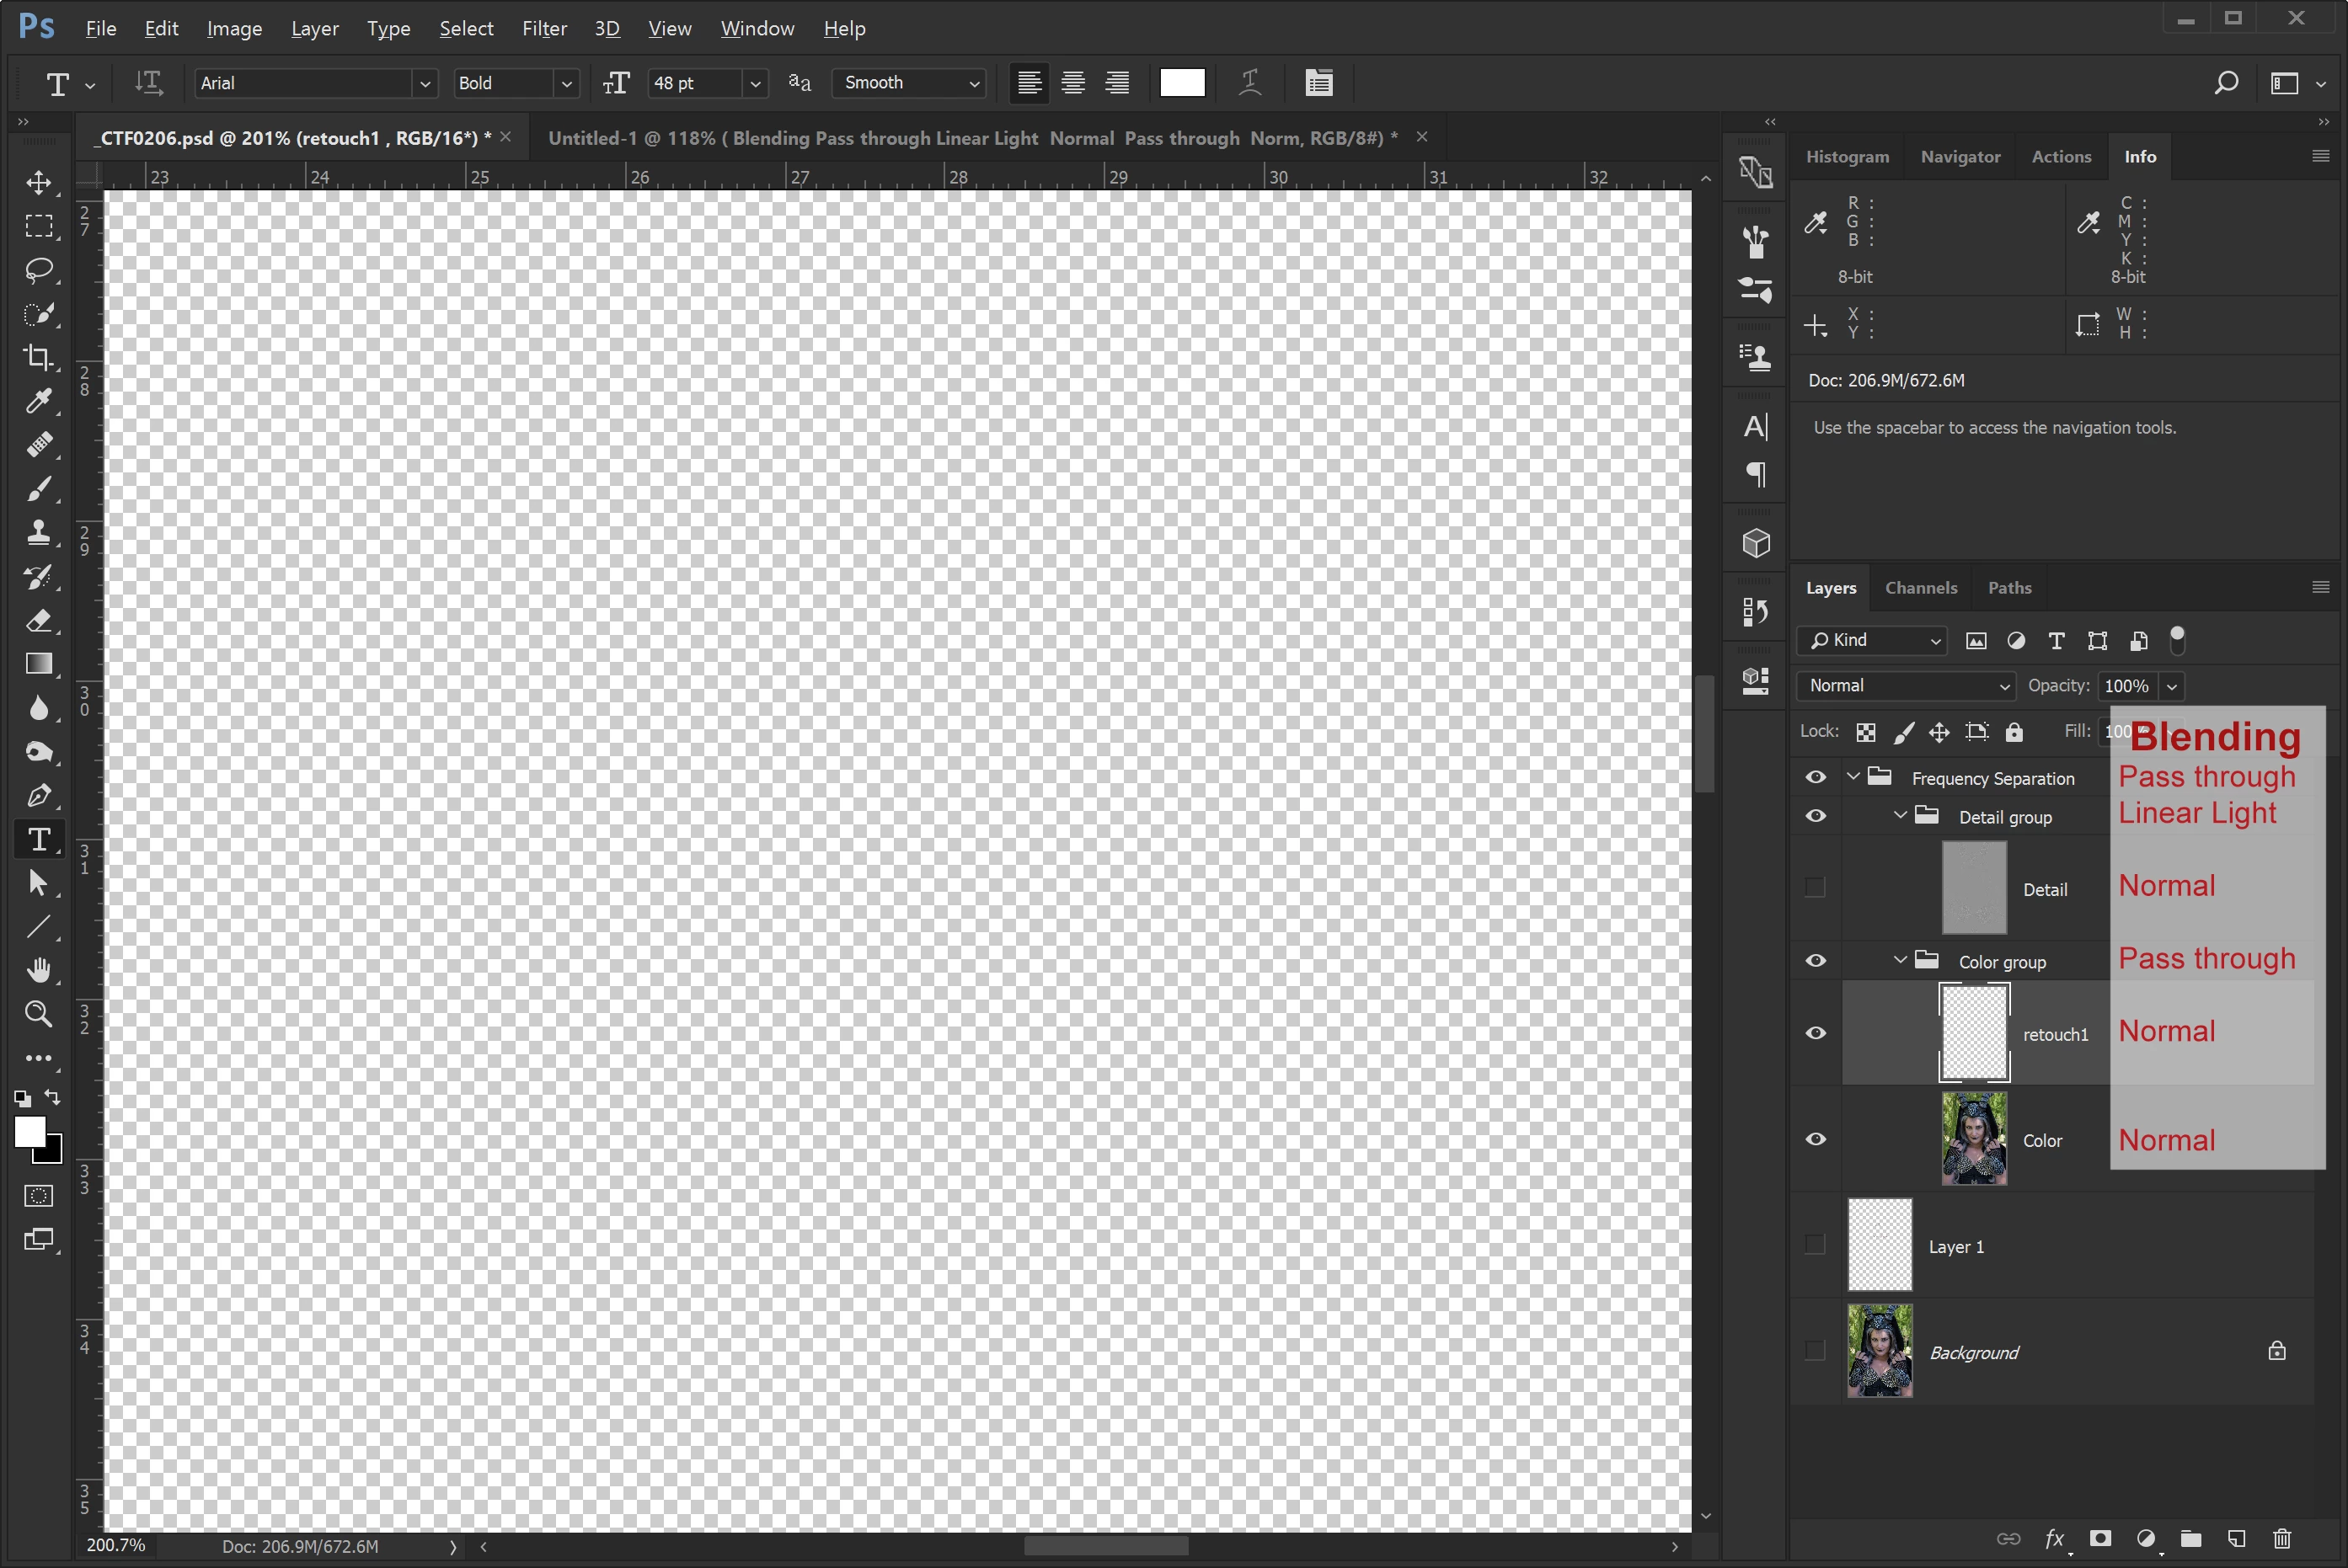
Task: Open the font family dropdown
Action: 424,83
